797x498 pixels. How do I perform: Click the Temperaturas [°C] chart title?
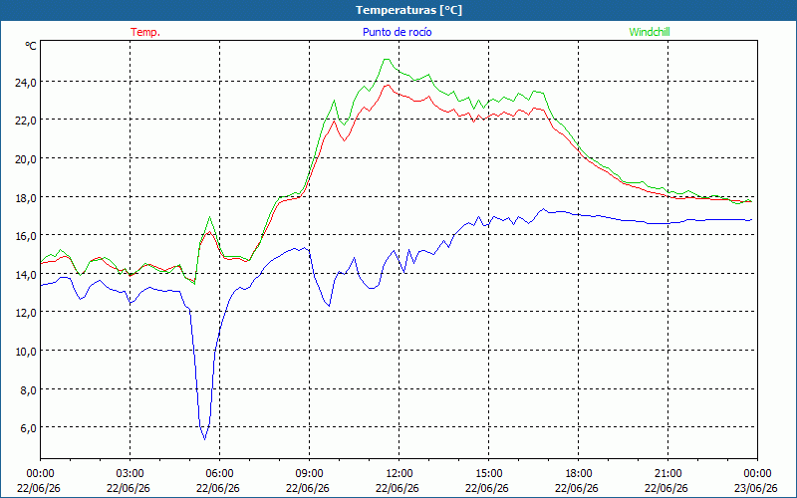408,10
